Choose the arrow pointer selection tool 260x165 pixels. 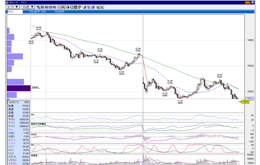point(89,7)
